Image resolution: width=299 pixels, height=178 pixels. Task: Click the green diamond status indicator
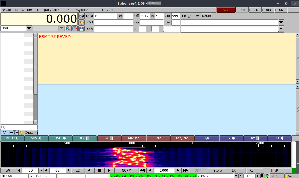pyautogui.click(x=267, y=176)
